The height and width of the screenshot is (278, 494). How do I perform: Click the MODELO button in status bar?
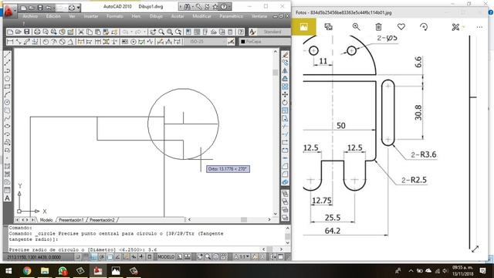166,257
